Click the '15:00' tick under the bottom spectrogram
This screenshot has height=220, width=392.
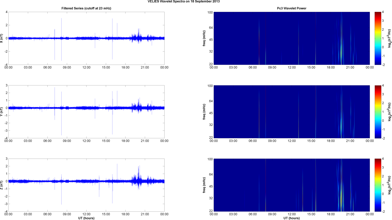click(x=311, y=214)
